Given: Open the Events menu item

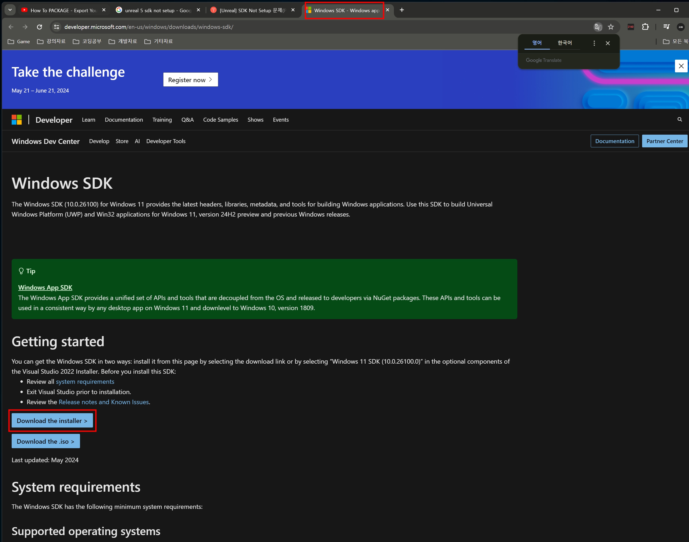Looking at the screenshot, I should [281, 120].
